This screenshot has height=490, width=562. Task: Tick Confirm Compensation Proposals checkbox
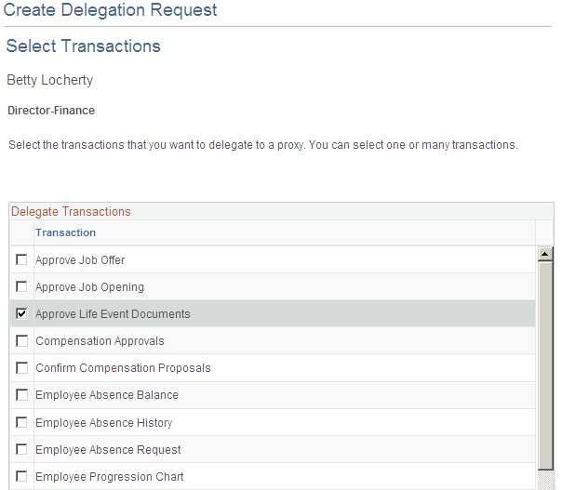(21, 368)
